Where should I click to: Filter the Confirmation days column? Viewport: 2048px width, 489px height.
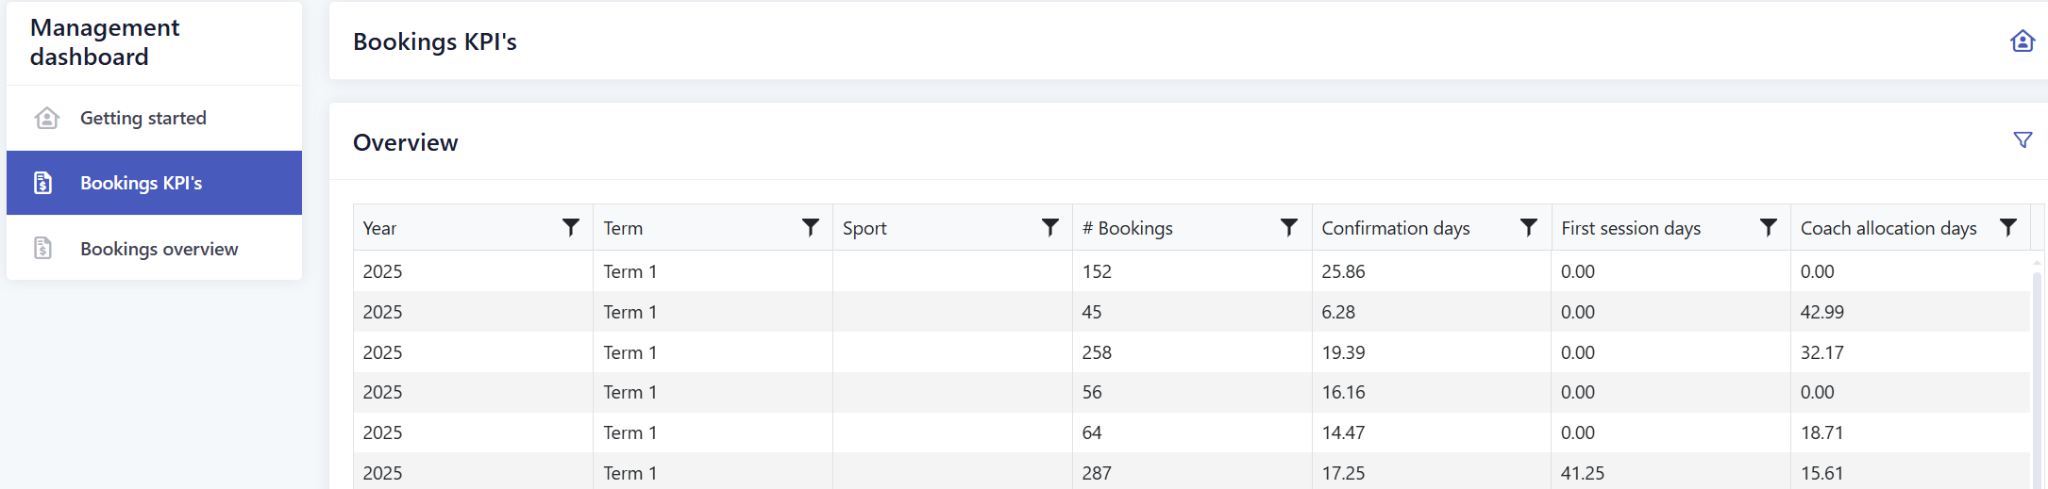pos(1529,227)
